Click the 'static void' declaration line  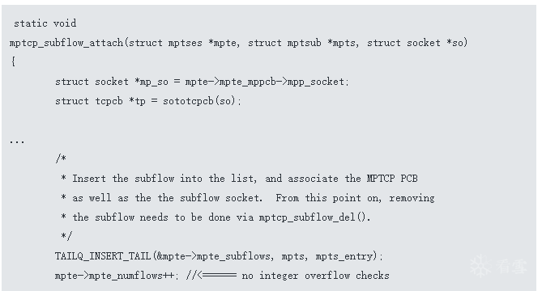45,23
